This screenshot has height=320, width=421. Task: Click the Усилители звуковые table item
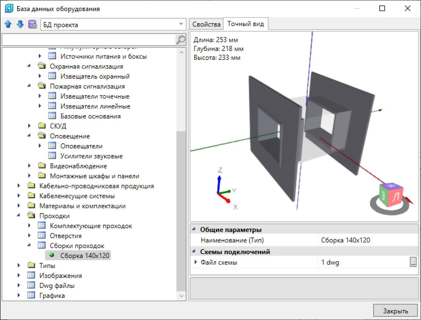91,156
